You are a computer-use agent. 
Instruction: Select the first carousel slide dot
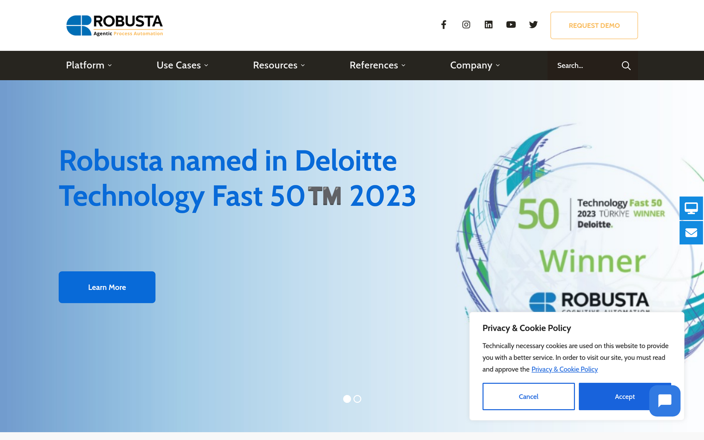click(x=347, y=399)
